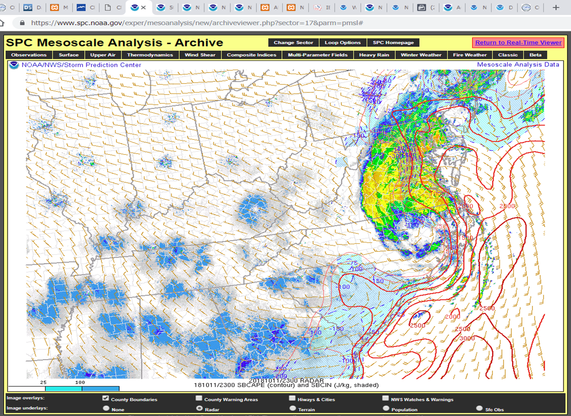571x416 pixels.
Task: Open the Composite Indices menu
Action: tap(251, 55)
